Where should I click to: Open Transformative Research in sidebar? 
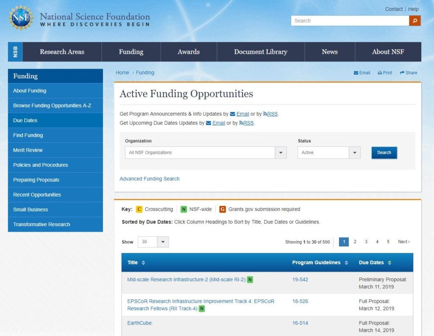(x=56, y=225)
